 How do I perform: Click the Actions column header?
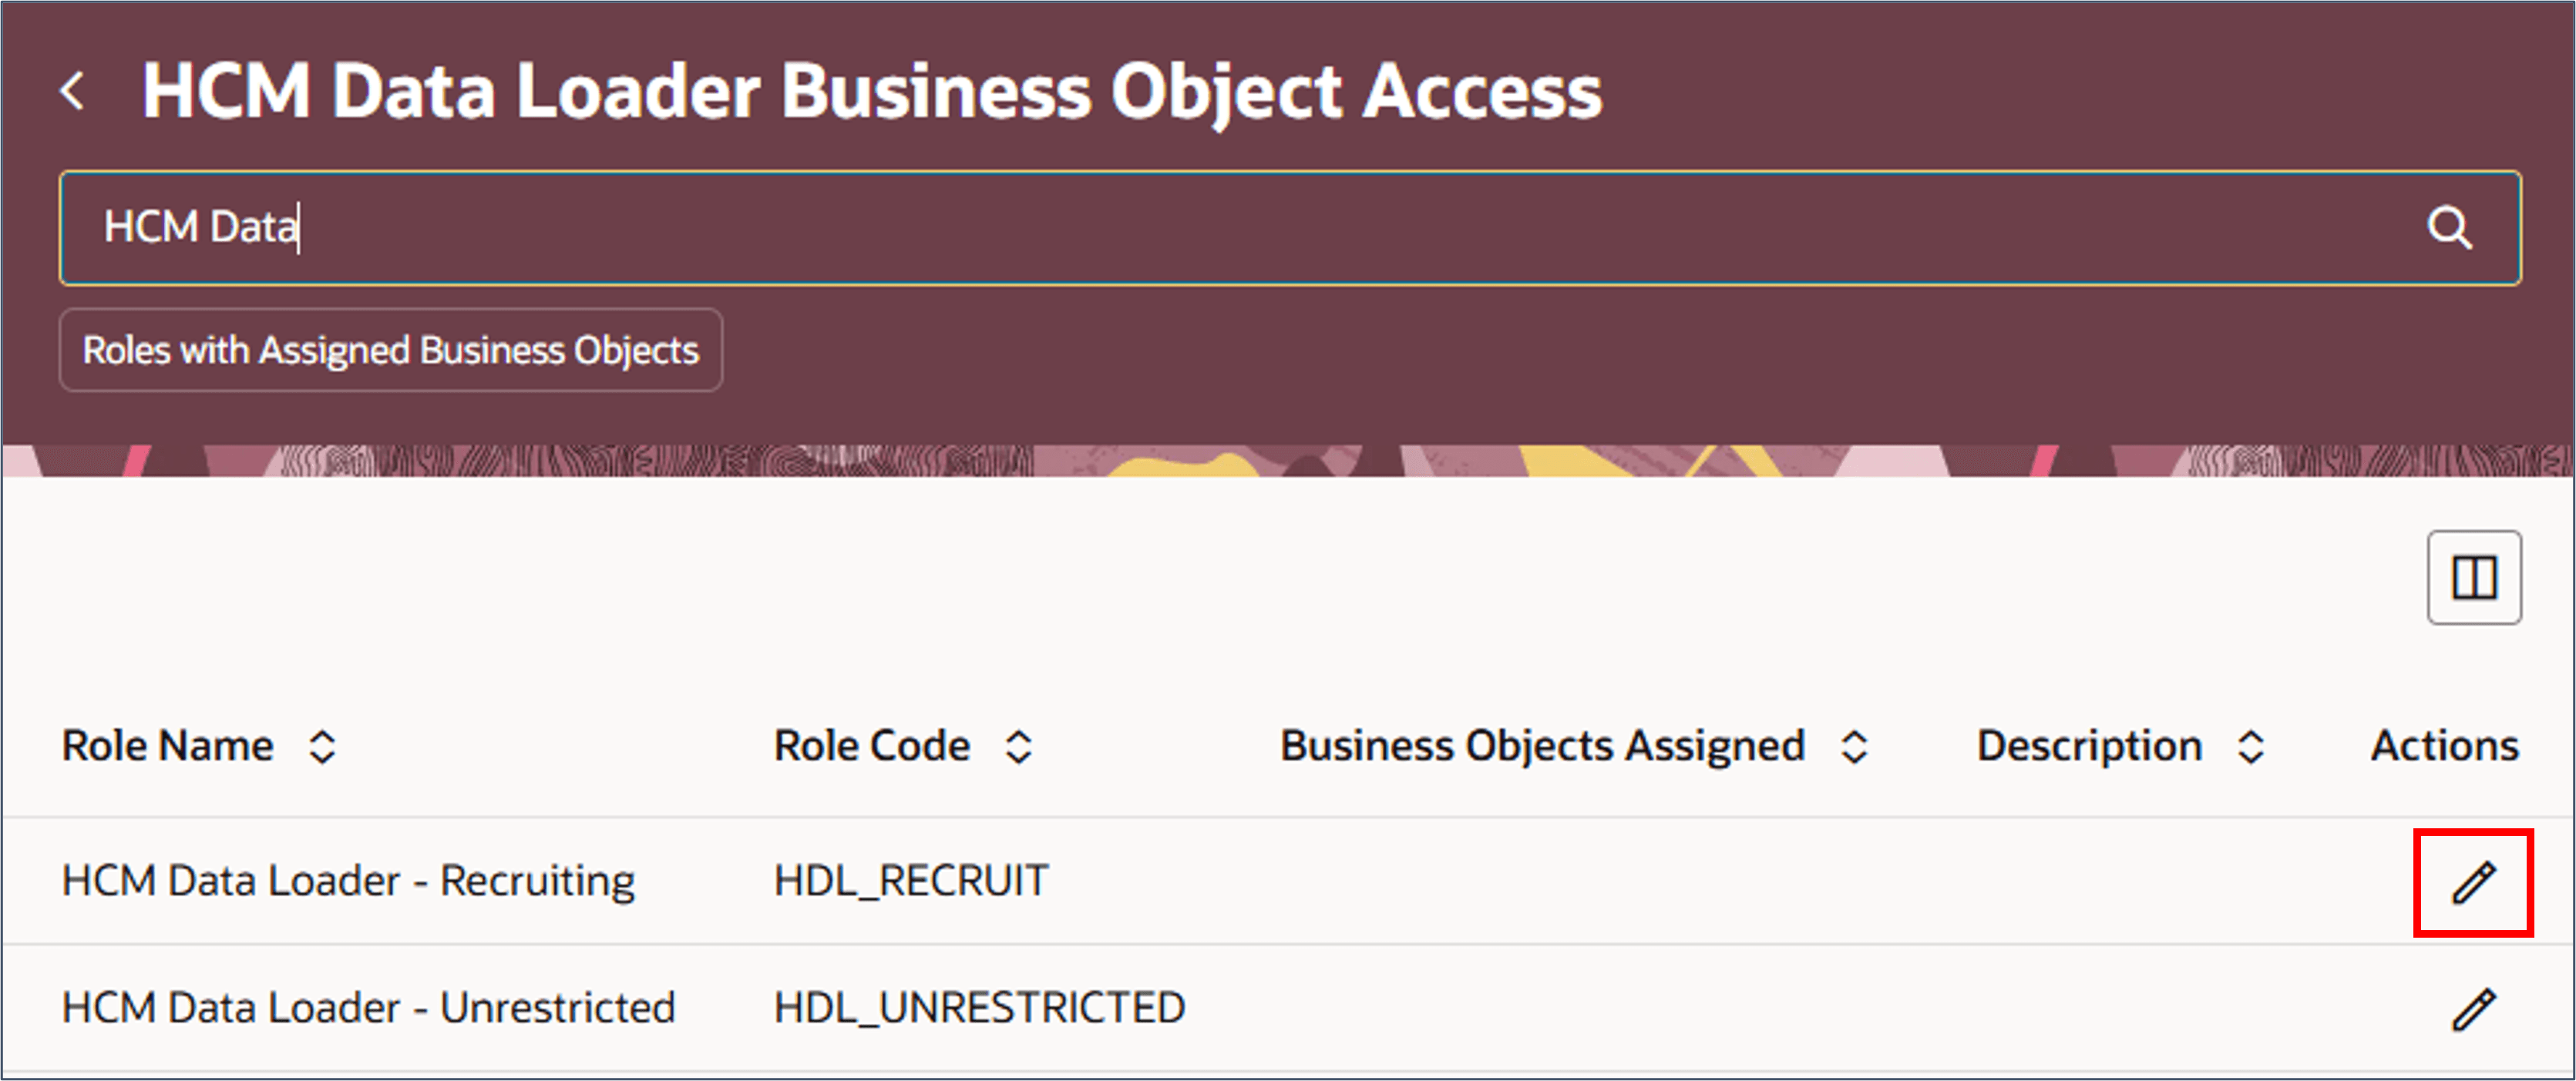click(2445, 746)
